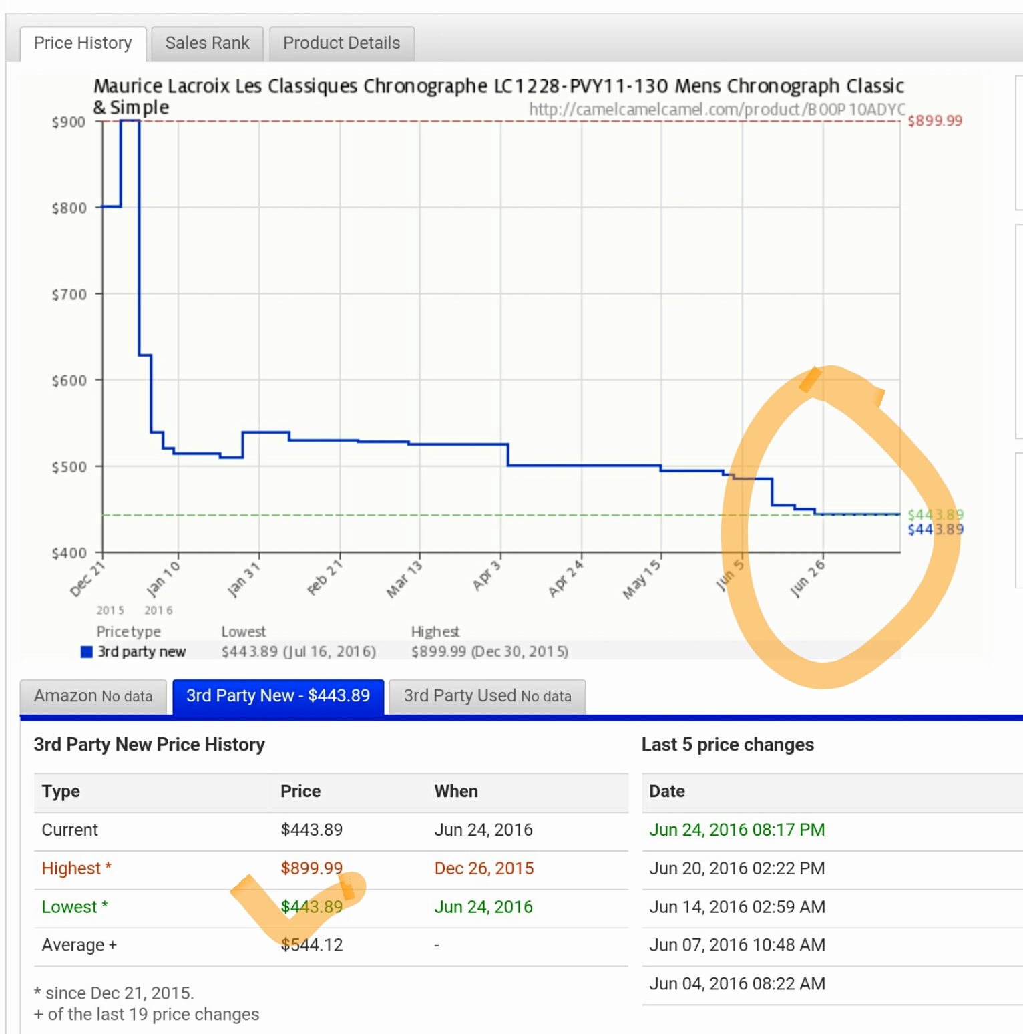Click the Jun 26 x-axis label
Image resolution: width=1023 pixels, height=1034 pixels.
coord(807,579)
